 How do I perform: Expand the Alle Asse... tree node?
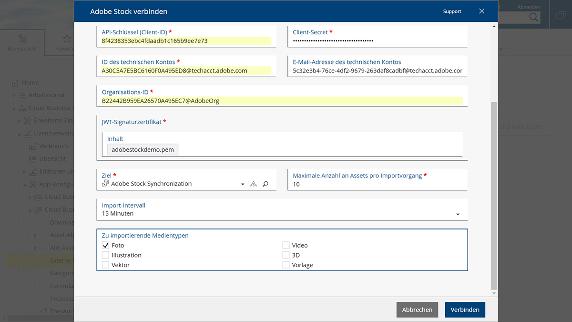coord(35,248)
